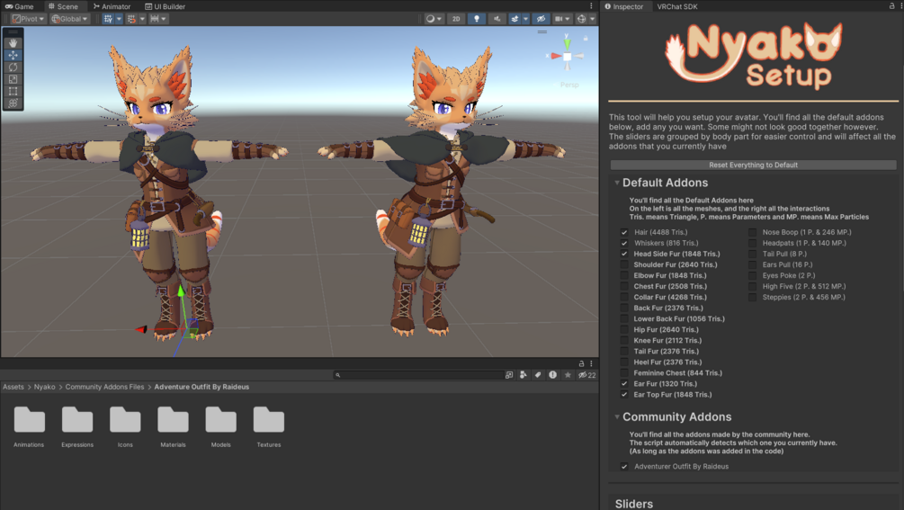Toggle scene lighting bulb icon
This screenshot has width=904, height=510.
pos(476,19)
